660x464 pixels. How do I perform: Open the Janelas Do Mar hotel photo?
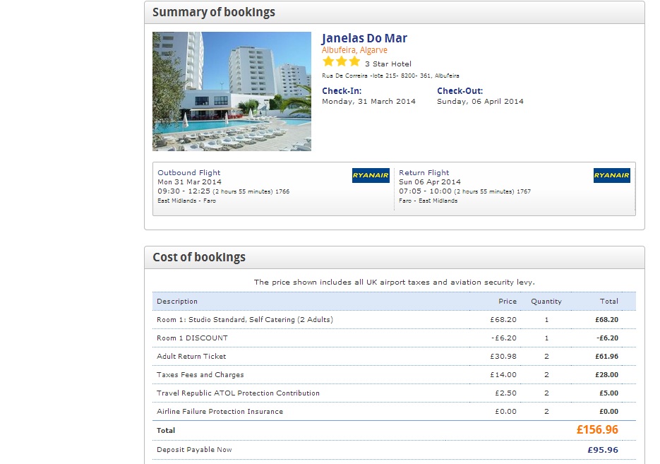click(232, 91)
